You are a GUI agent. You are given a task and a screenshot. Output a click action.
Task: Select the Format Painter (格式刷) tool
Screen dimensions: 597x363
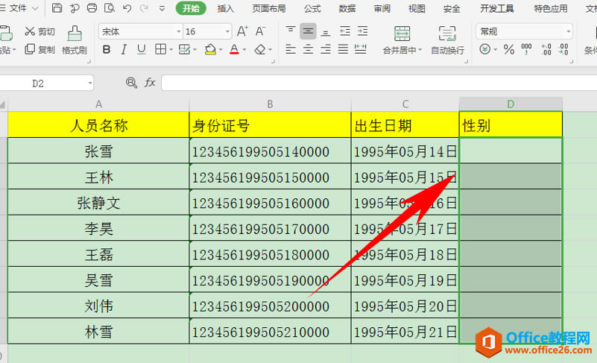(75, 40)
